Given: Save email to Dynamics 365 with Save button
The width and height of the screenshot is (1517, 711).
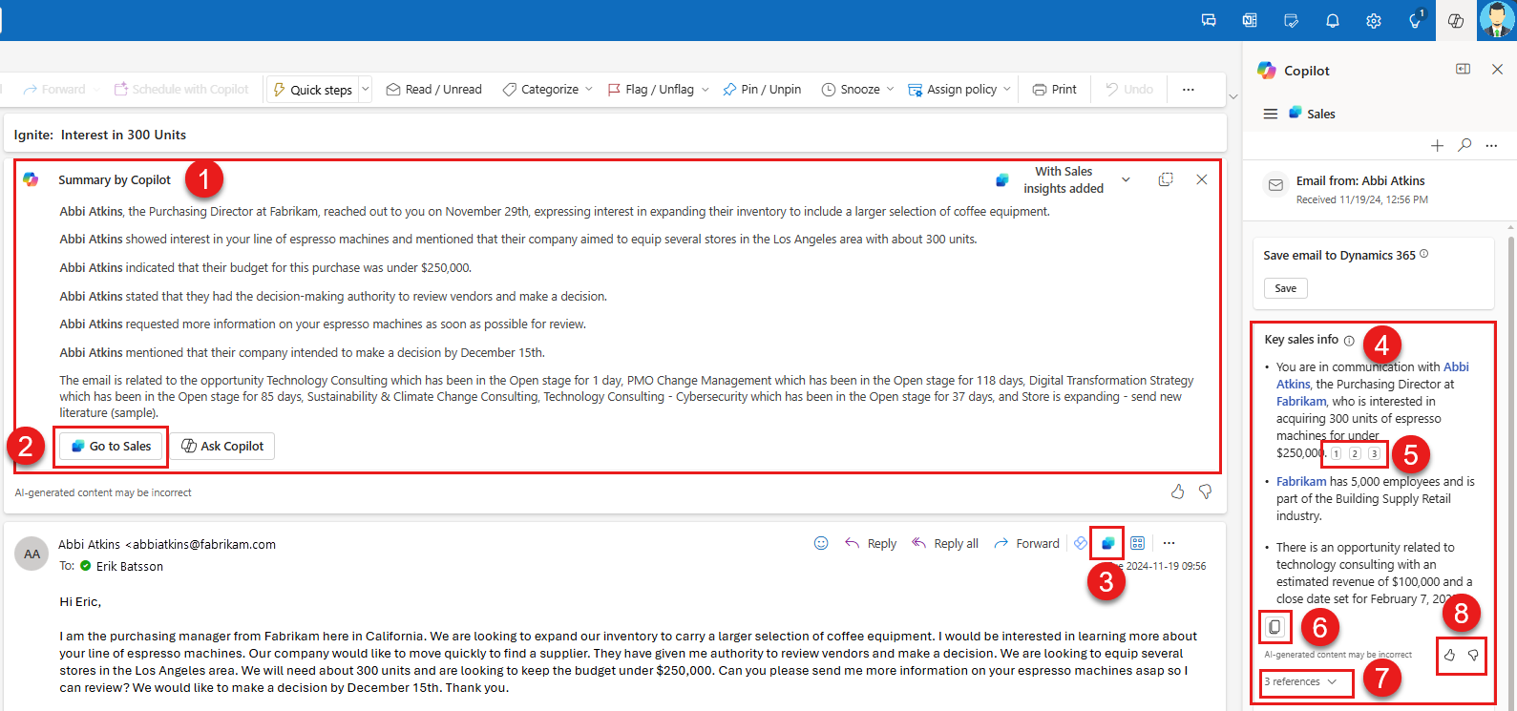Looking at the screenshot, I should tap(1286, 288).
